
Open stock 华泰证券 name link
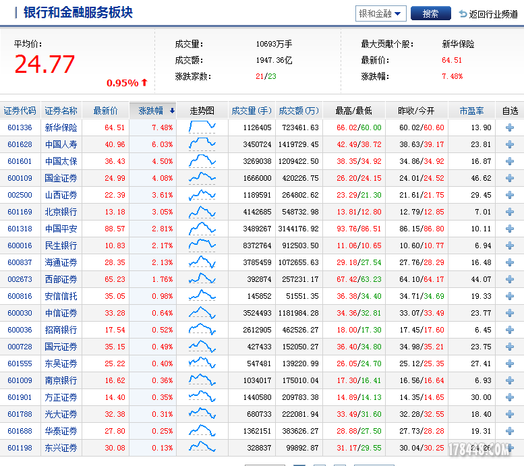point(61,431)
